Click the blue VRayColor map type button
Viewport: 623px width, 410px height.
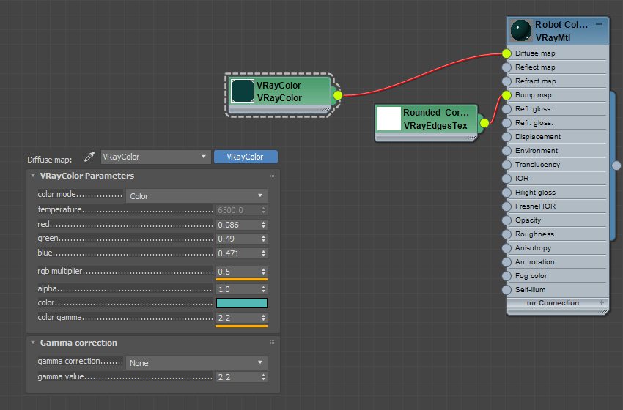pos(246,157)
